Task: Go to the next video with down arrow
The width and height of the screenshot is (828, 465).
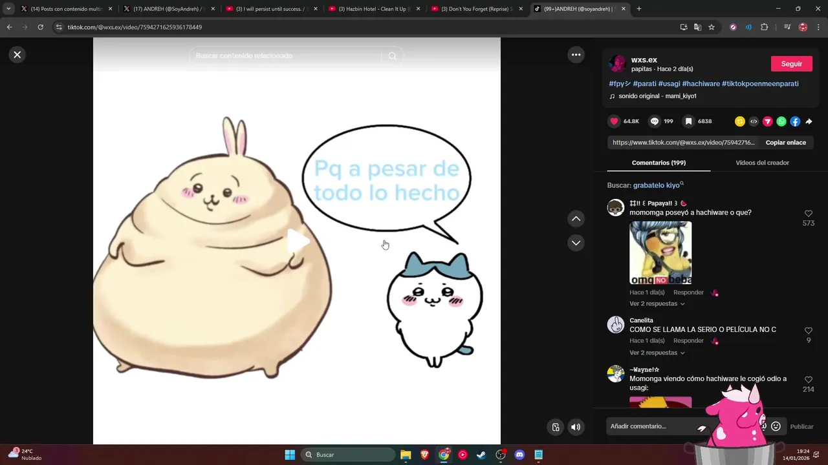Action: [x=576, y=243]
